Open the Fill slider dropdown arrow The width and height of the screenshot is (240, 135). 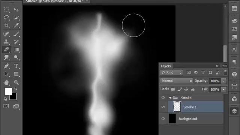coord(224,89)
